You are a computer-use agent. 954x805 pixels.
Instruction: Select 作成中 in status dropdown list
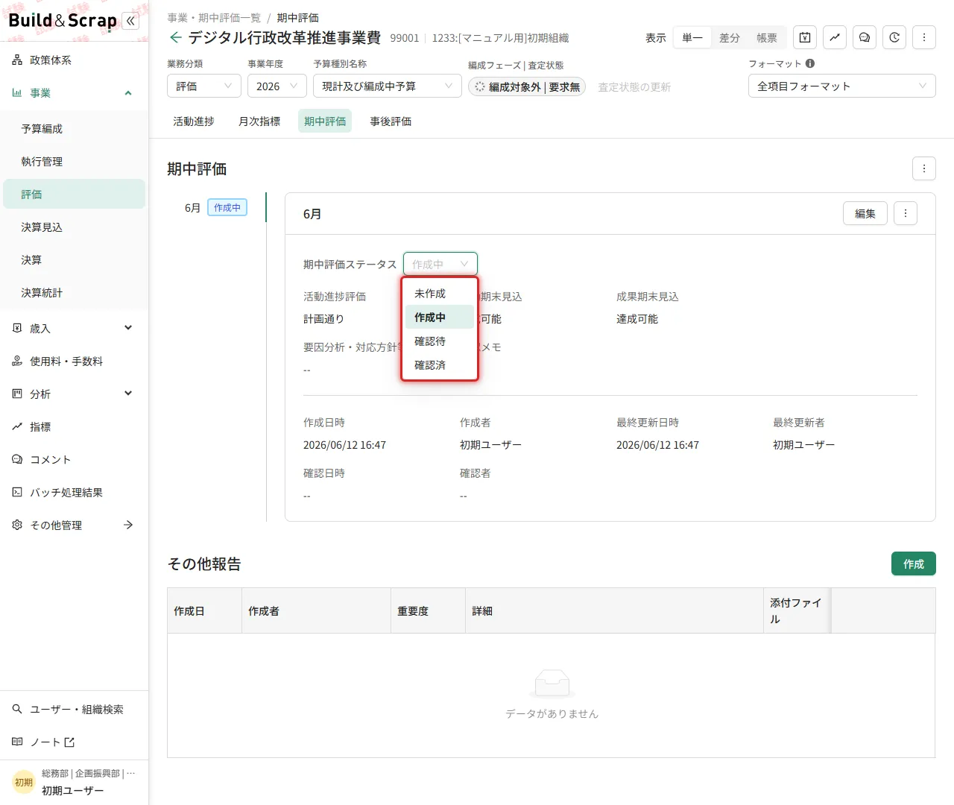440,318
